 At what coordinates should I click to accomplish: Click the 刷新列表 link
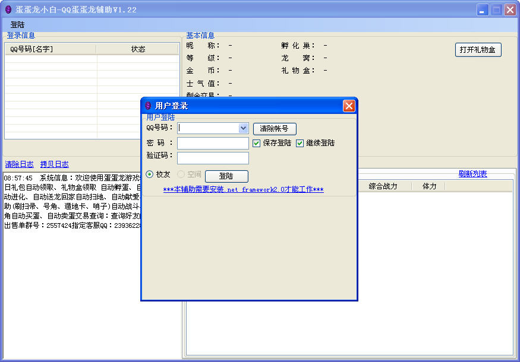pos(472,173)
